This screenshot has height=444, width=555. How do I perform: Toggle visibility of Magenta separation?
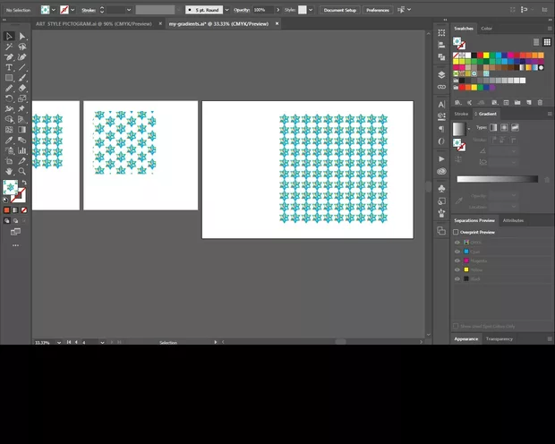click(457, 260)
